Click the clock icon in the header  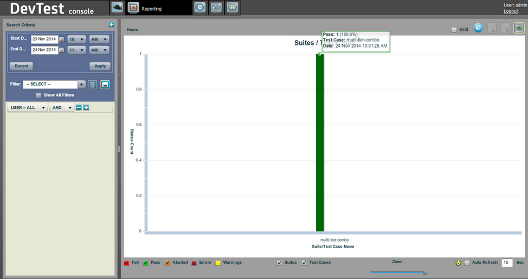(200, 8)
